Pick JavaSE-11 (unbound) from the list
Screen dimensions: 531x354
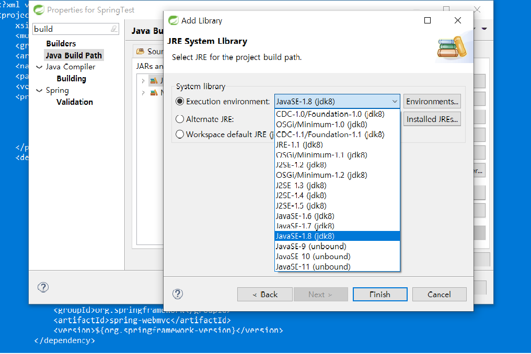point(337,266)
